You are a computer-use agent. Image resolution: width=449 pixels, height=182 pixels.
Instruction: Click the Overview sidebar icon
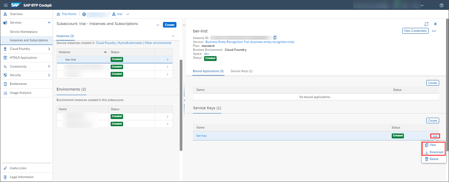tap(5, 14)
